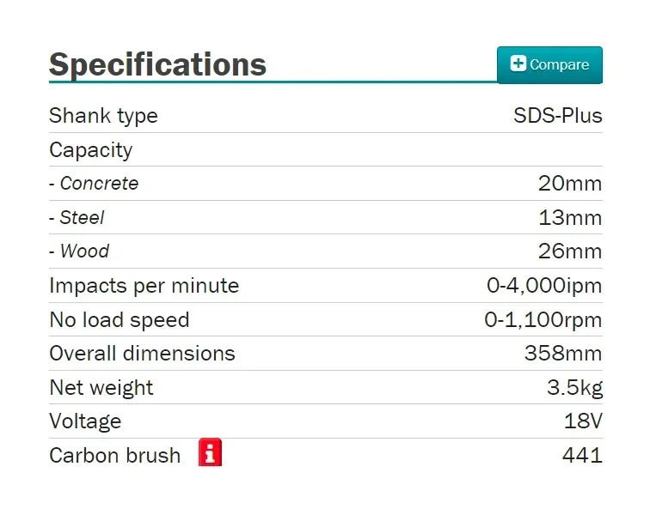
Task: Click the Overall dimensions label
Action: [142, 354]
